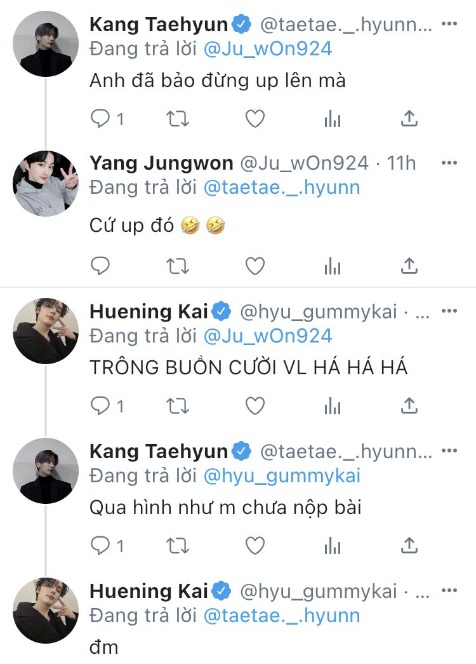This screenshot has width=476, height=664.
Task: Open Huening Kai's profile name on "đm" tweet
Action: (x=149, y=591)
